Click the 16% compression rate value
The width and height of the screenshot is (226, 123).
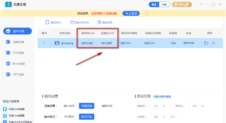tap(173, 43)
